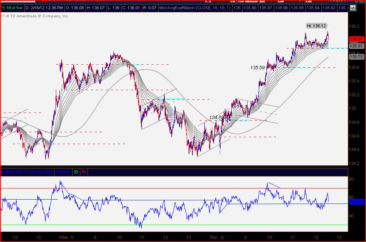Click the chart mode icon at top right
366x242 pixels.
coord(353,8)
